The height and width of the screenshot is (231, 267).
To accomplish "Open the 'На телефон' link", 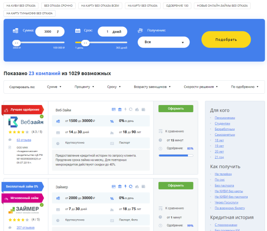I will [223, 174].
